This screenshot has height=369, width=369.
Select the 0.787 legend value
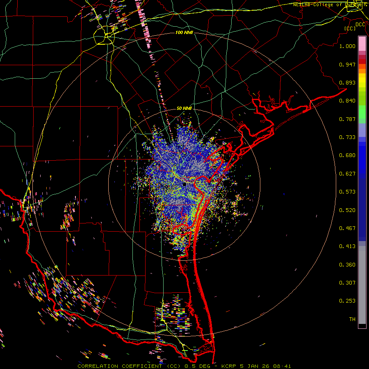pos(347,119)
